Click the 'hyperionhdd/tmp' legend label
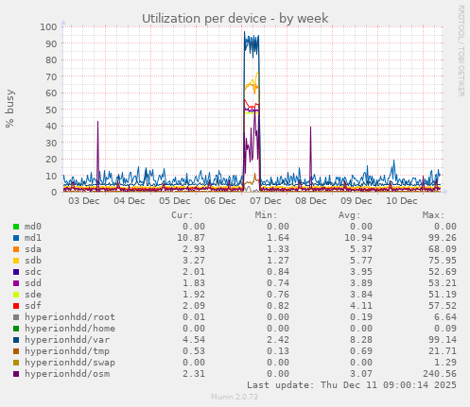This screenshot has width=470, height=407. click(67, 351)
